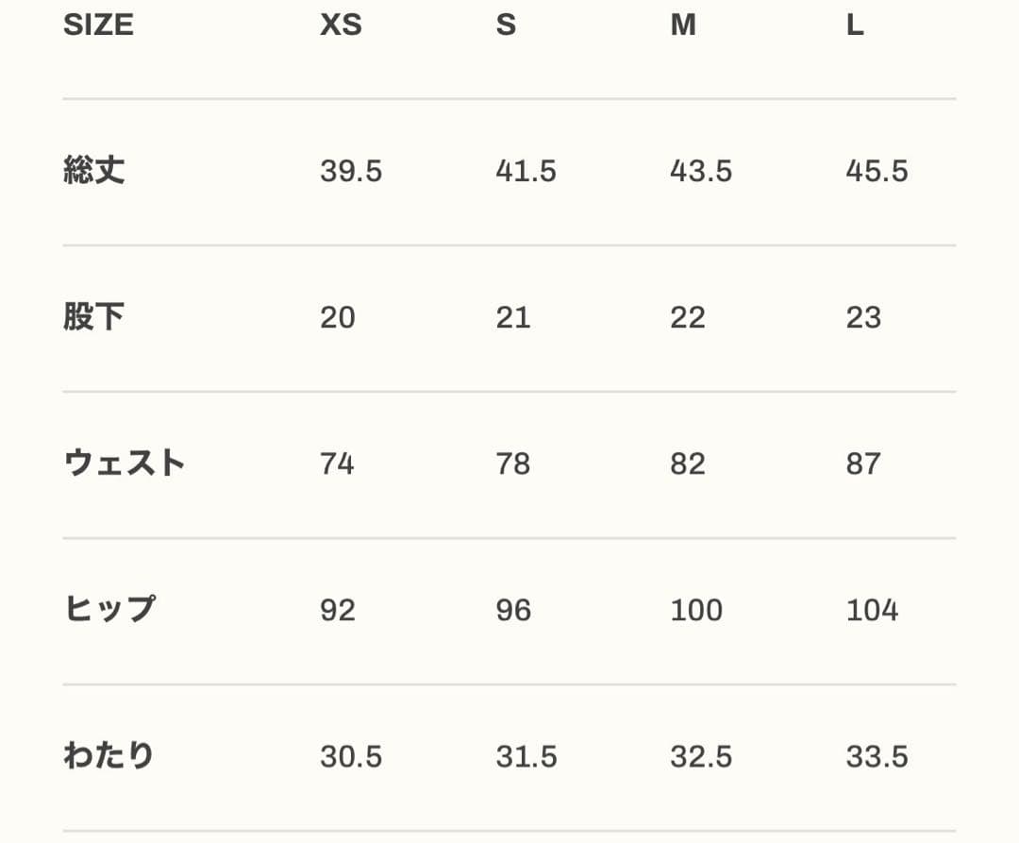Screen dimensions: 1019x843
Task: Click the S thigh value 31.5
Action: (526, 756)
